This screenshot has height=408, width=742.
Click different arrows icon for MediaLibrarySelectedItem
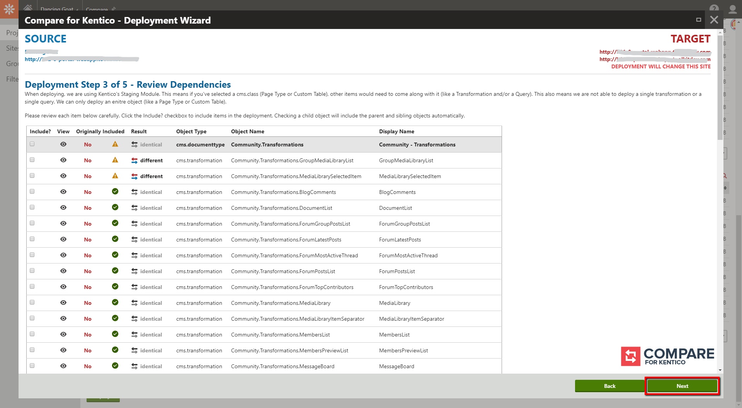coord(134,176)
